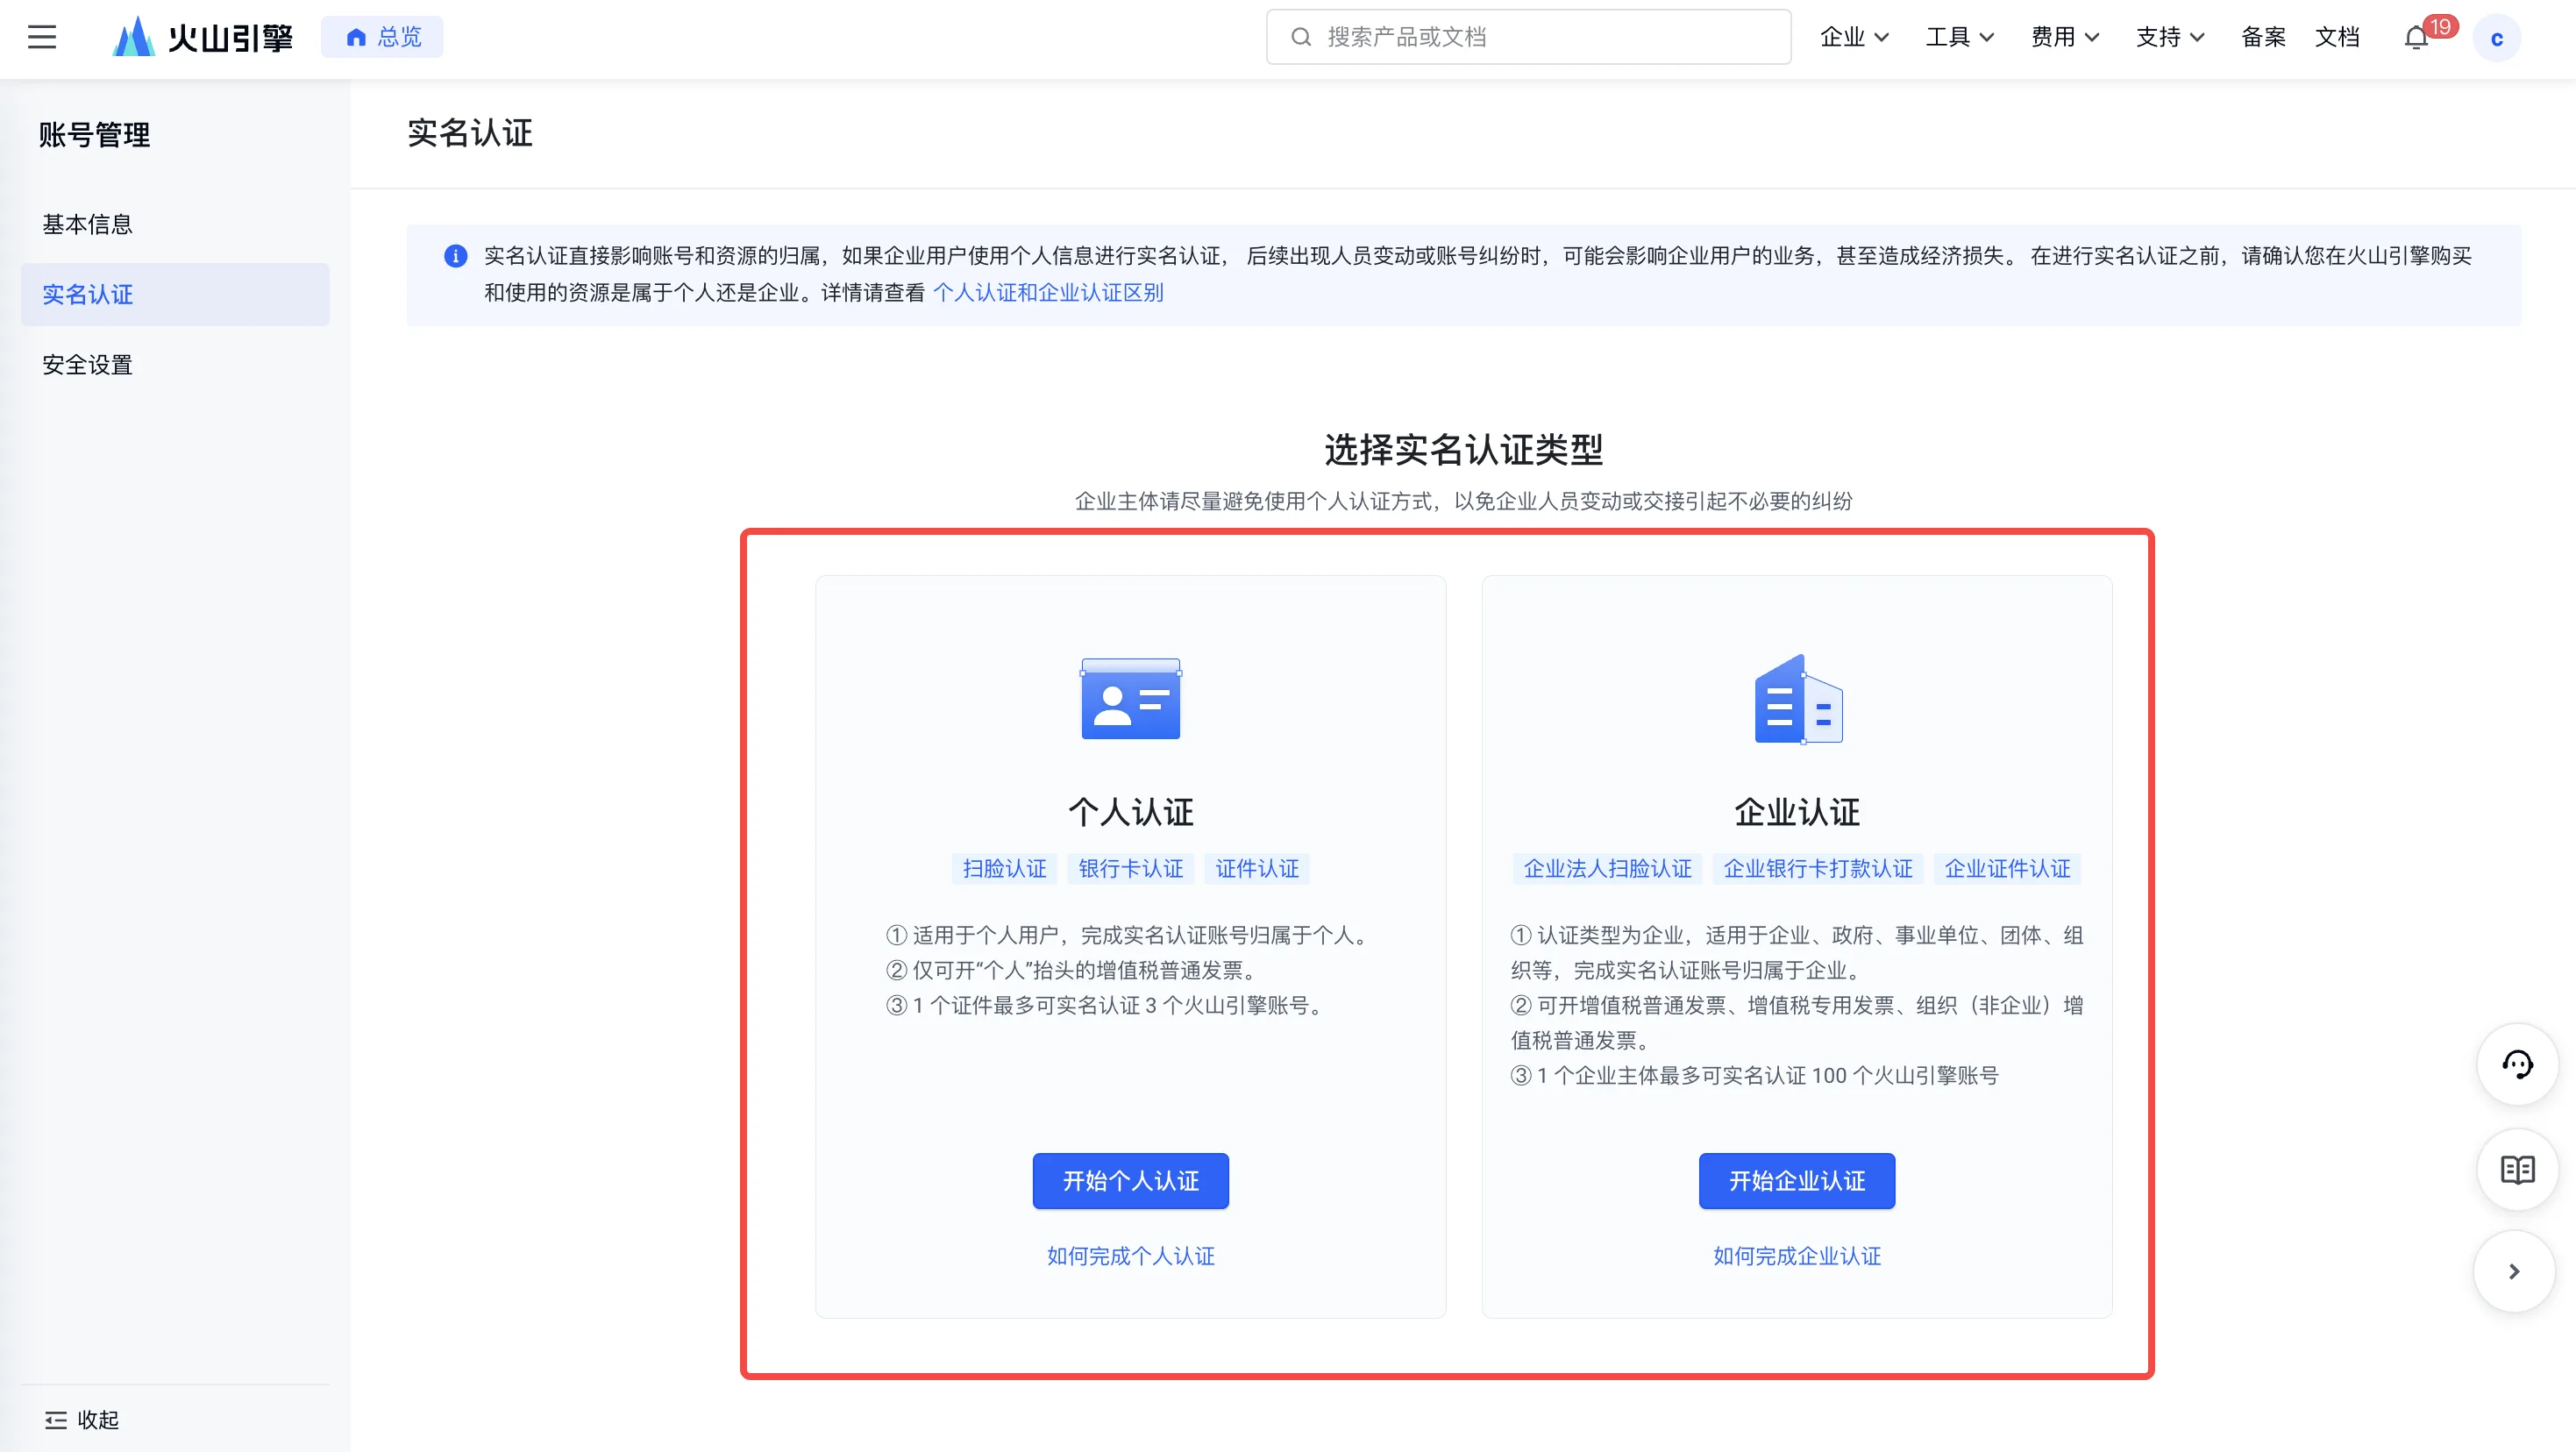Open 如何完成个人认证 help link
The height and width of the screenshot is (1452, 2576).
pos(1131,1255)
